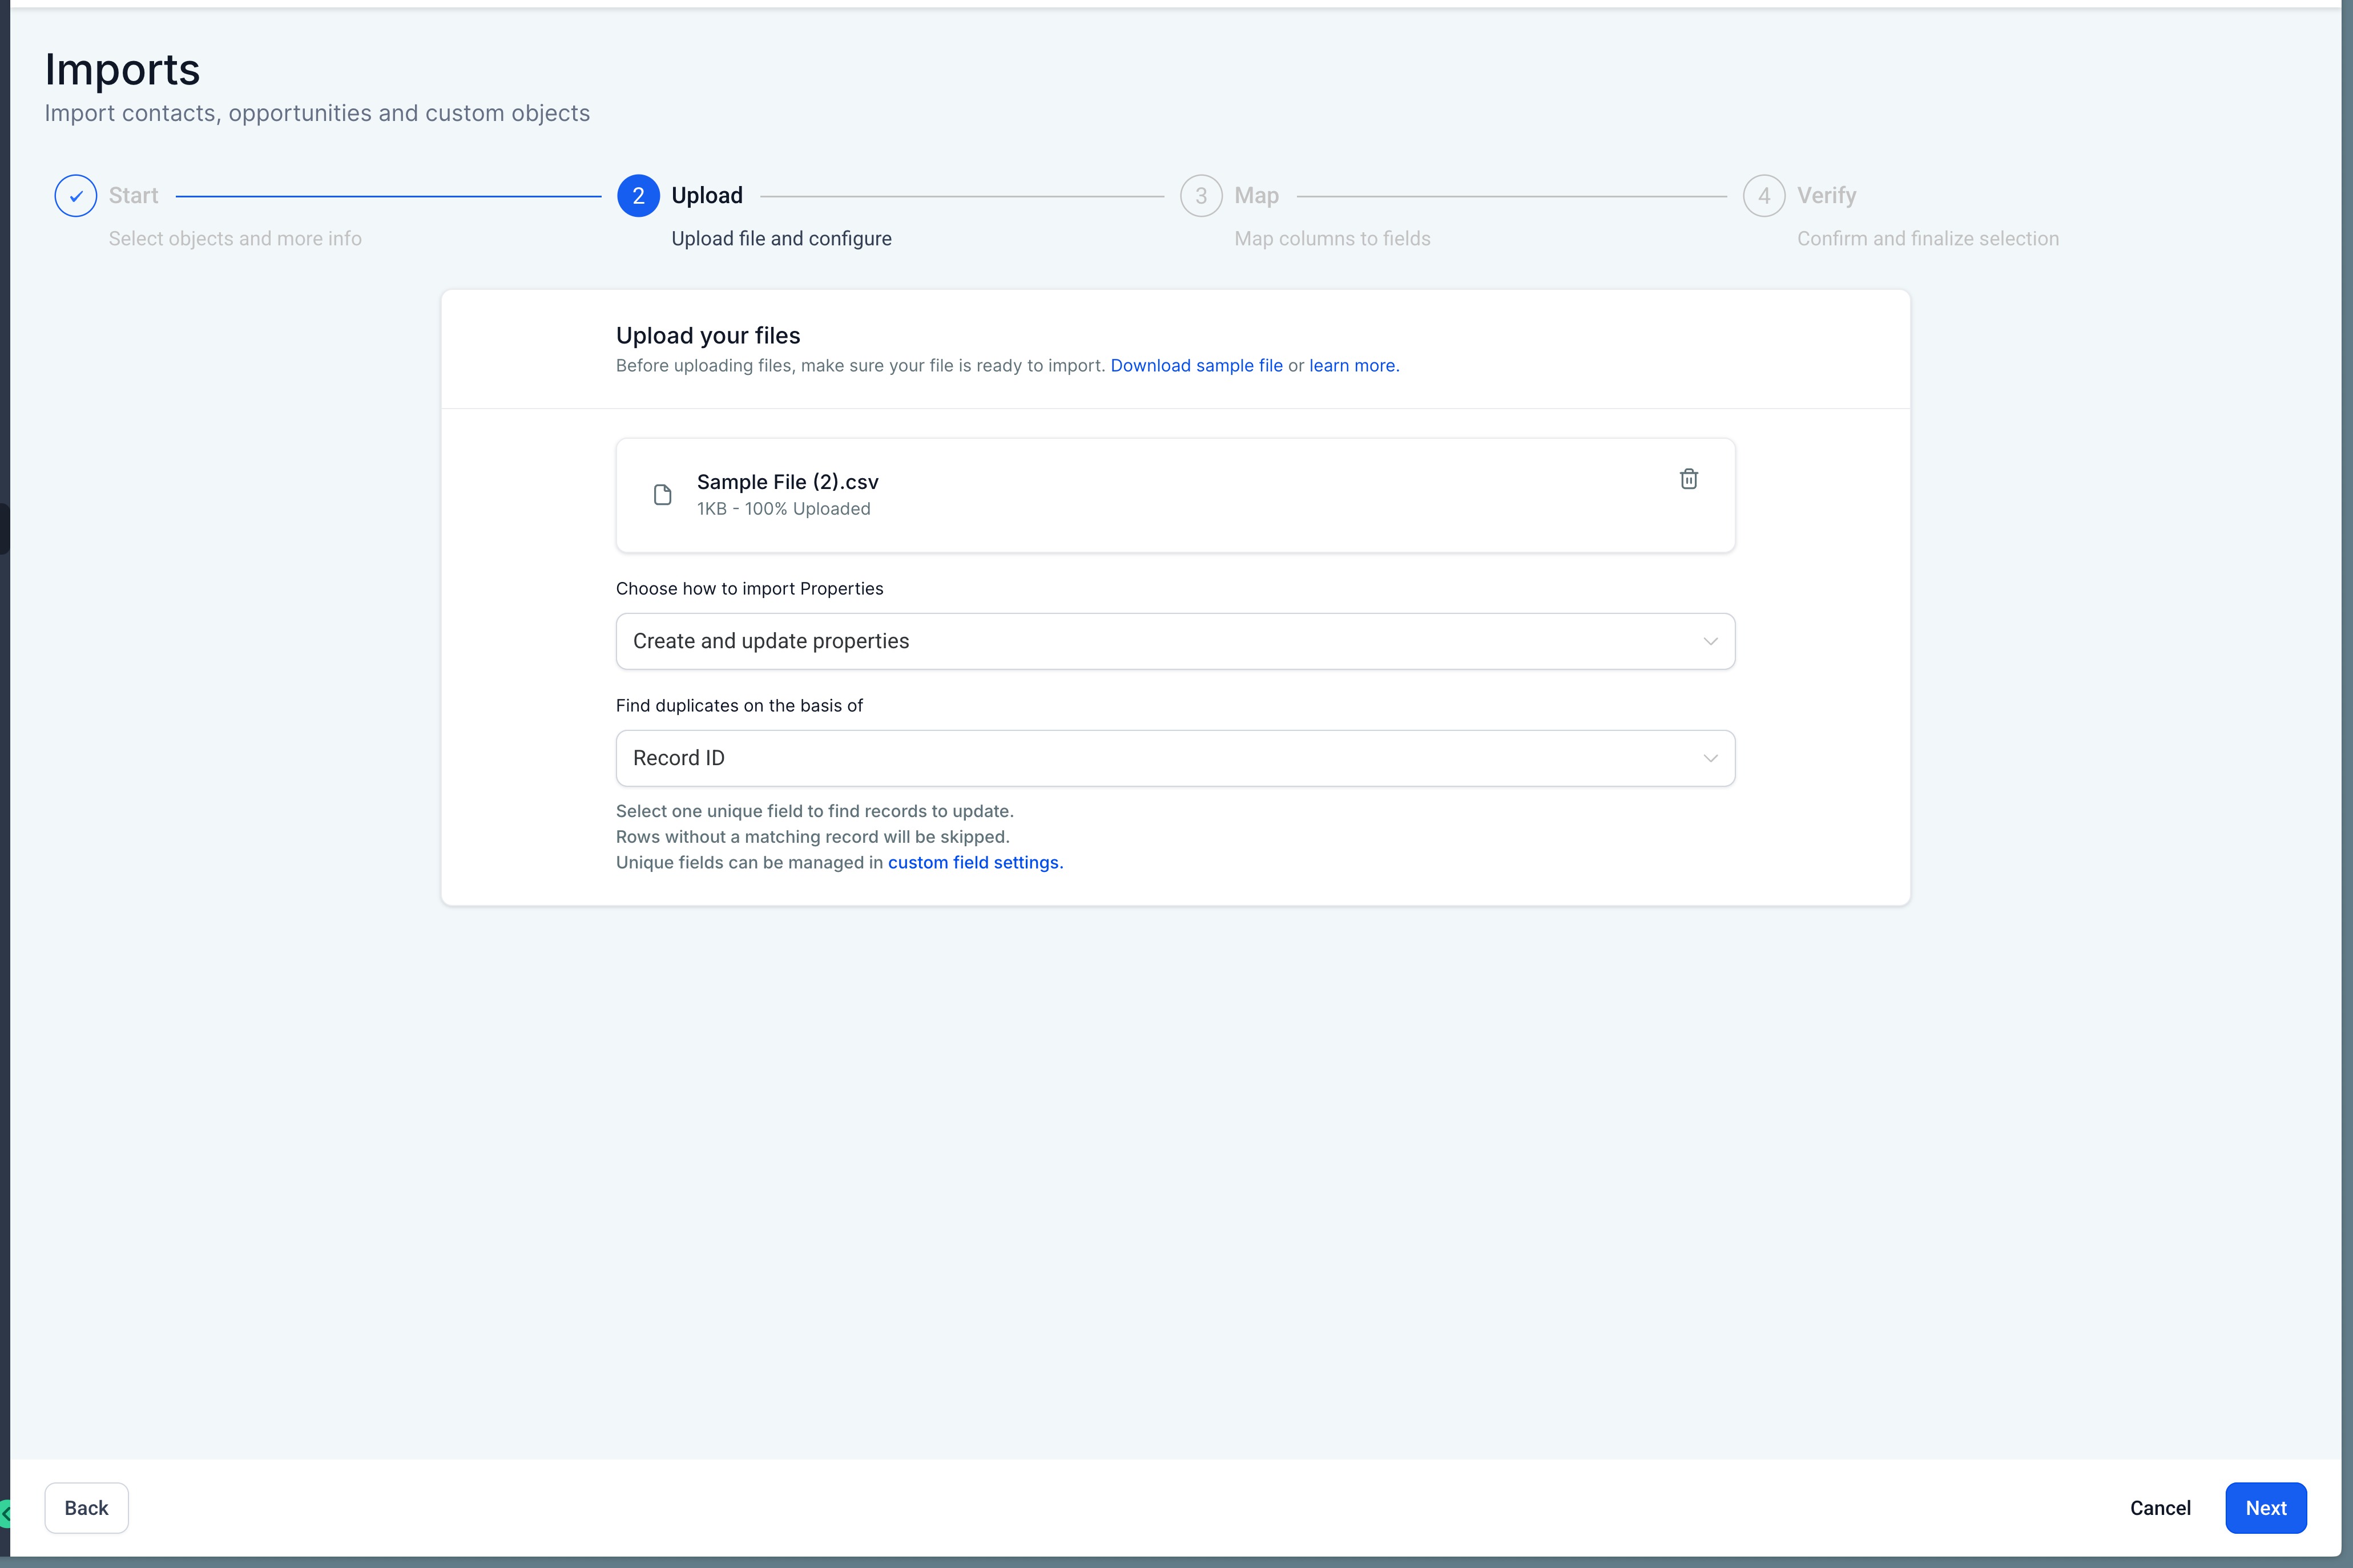Go to the Start step label

pyautogui.click(x=133, y=196)
